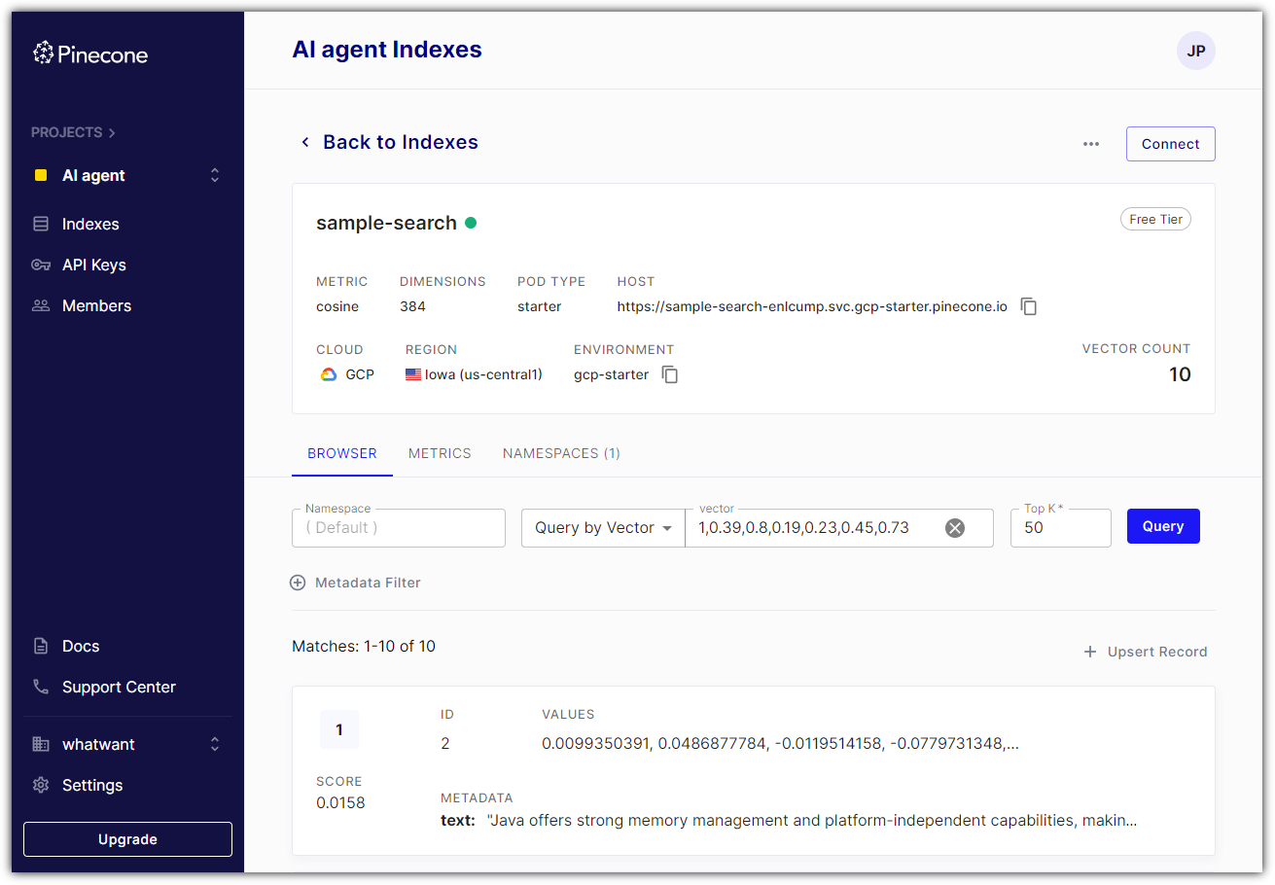Click the host URL text
This screenshot has height=885, width=1275.
tap(812, 306)
